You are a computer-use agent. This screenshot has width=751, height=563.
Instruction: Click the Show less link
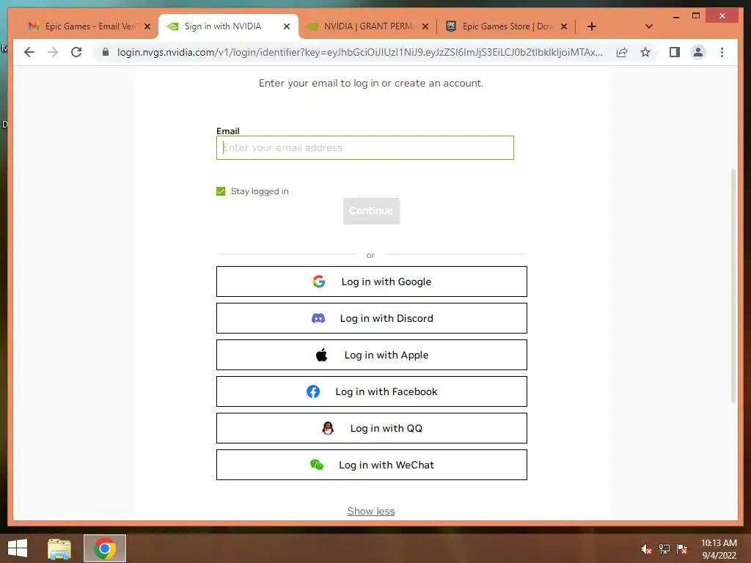coord(371,511)
